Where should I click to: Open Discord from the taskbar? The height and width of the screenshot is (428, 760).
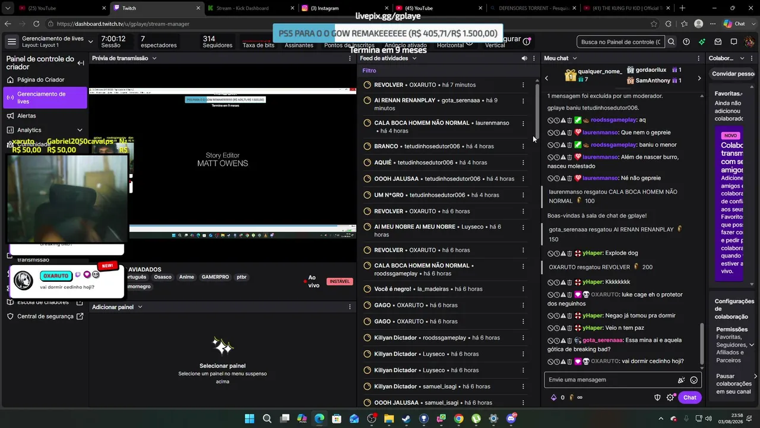coord(511,418)
